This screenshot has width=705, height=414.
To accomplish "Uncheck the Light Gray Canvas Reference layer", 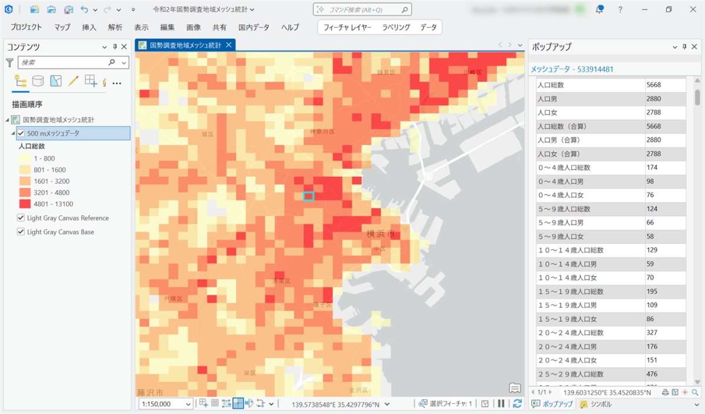I will click(21, 218).
